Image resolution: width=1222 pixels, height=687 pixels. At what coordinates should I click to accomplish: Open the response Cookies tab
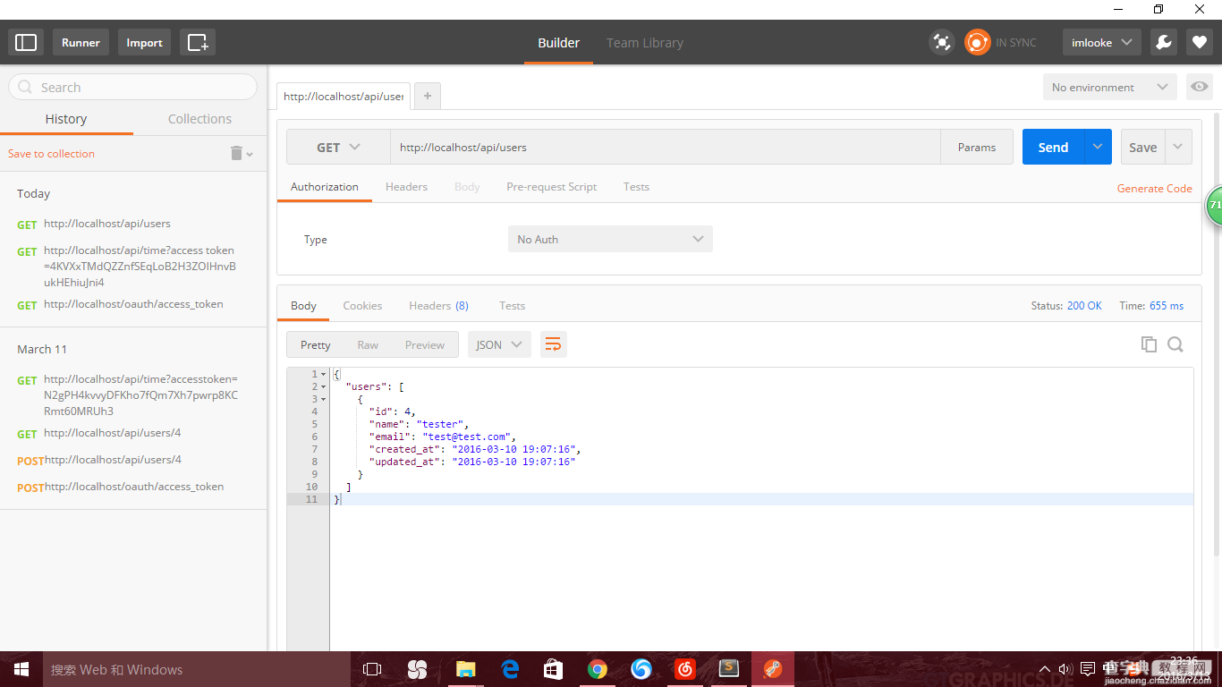(x=362, y=305)
